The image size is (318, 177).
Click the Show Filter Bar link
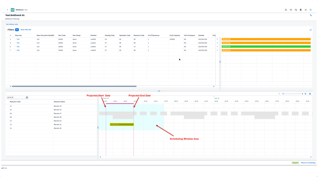coord(26,29)
